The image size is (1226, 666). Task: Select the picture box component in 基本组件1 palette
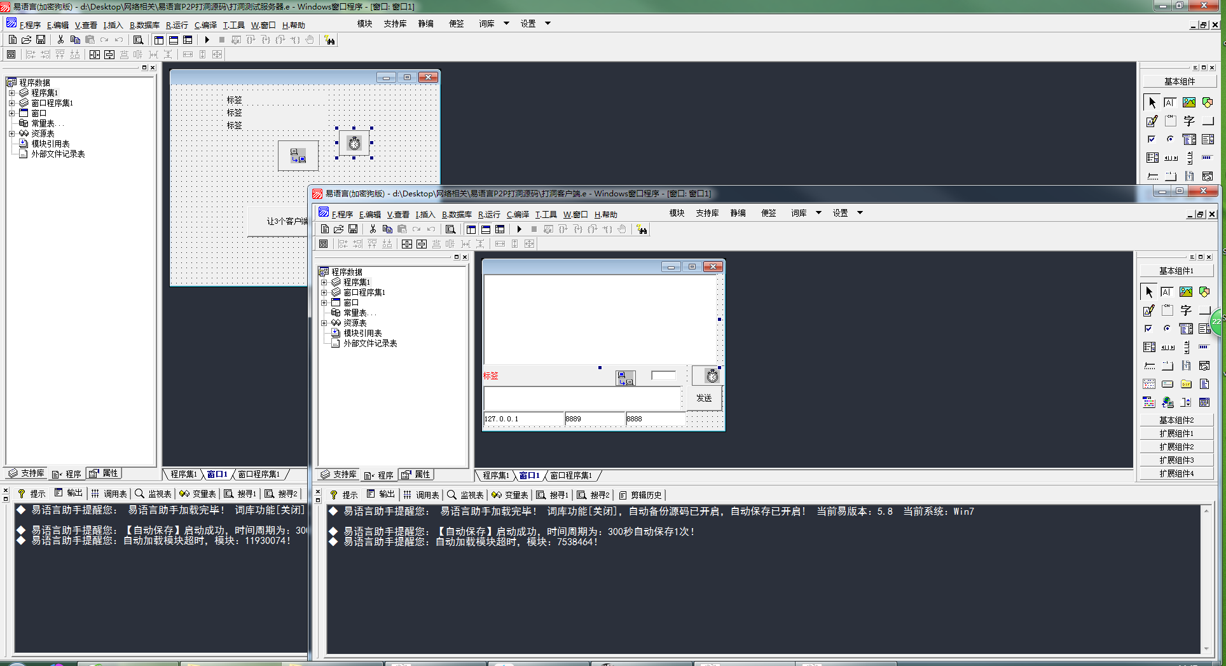pos(1186,292)
